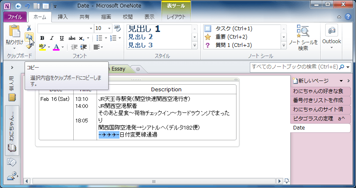Click the Increase Indent icon
Screen dimensions: 356x188
tap(84, 47)
